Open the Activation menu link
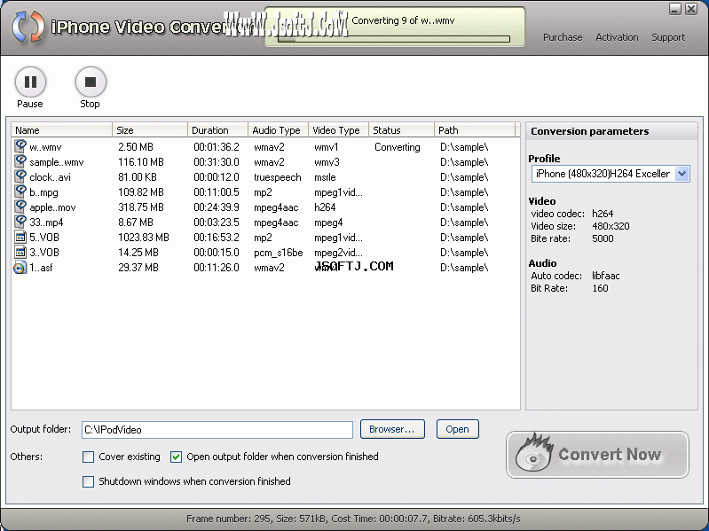Viewport: 709px width, 531px height. (617, 37)
